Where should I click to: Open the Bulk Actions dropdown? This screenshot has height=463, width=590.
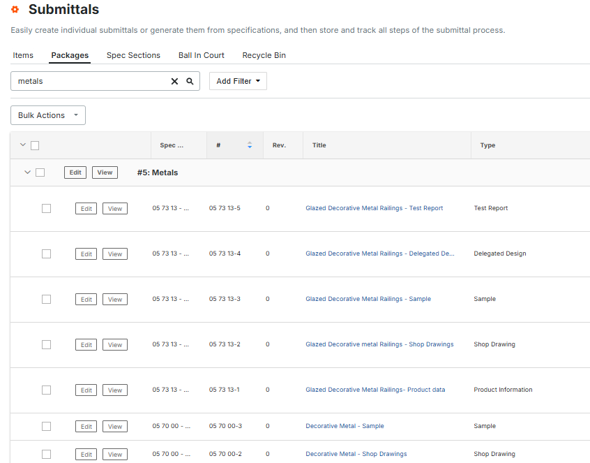[x=48, y=115]
